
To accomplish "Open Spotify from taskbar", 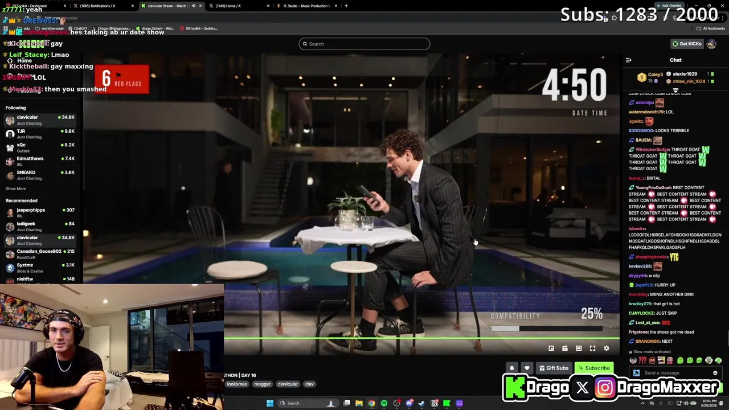I will [384, 403].
